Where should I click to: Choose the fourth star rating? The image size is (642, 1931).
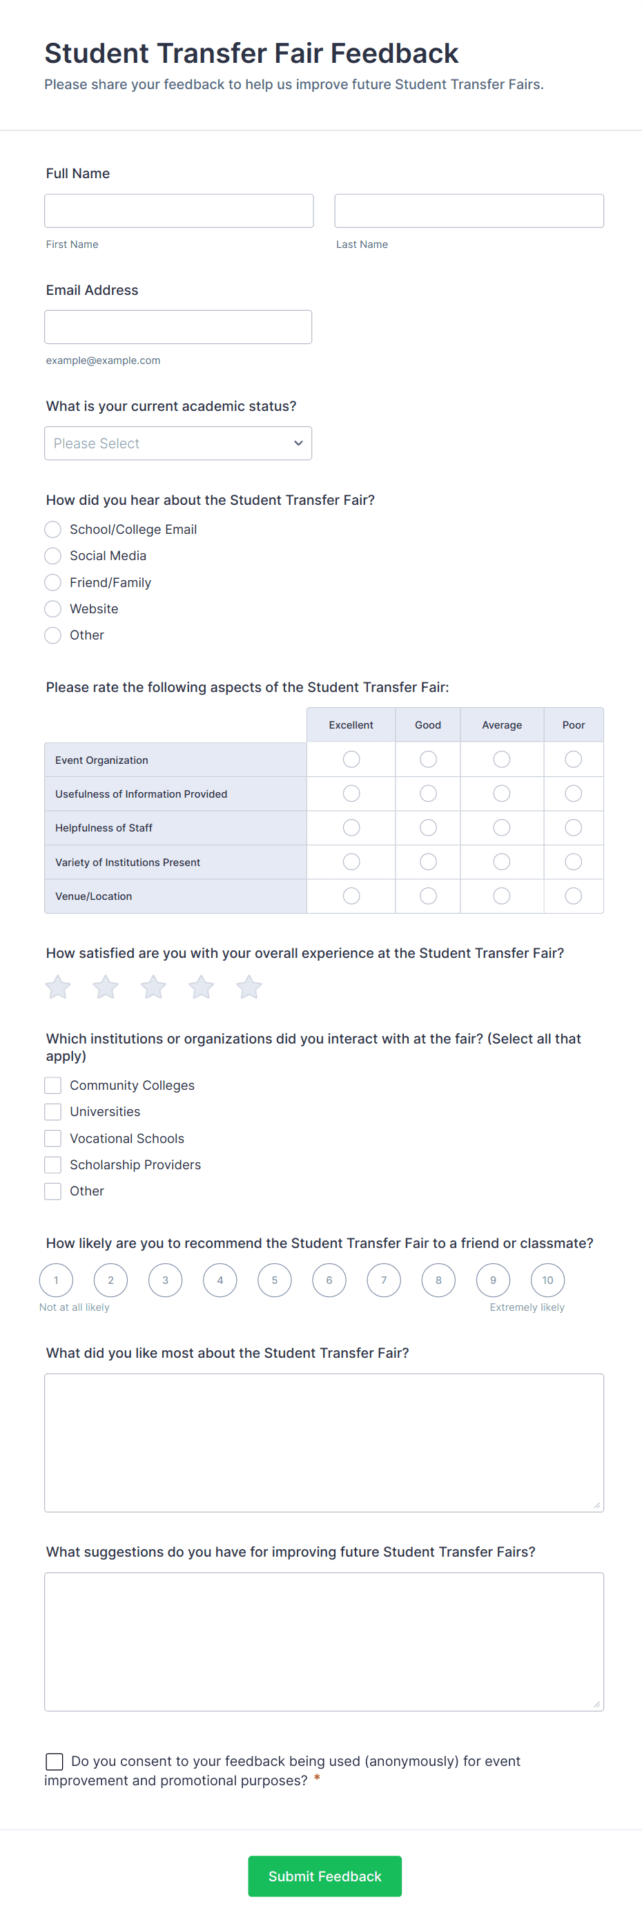(201, 986)
